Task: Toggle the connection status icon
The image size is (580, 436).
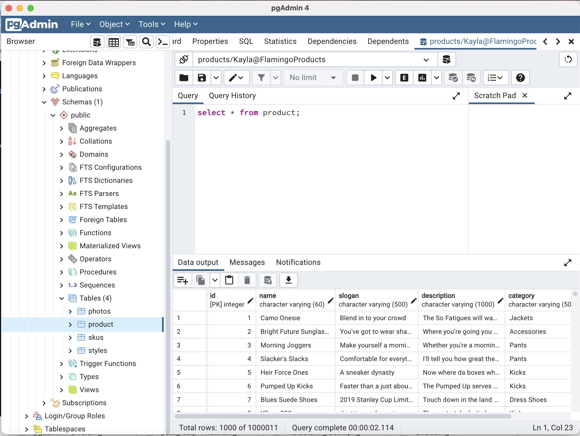Action: (x=184, y=59)
